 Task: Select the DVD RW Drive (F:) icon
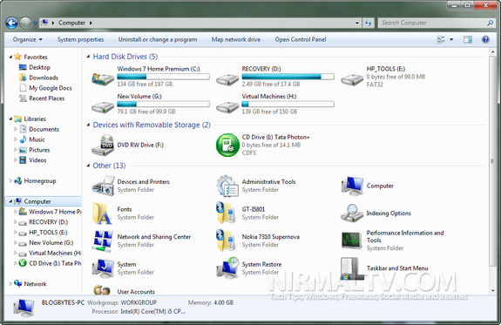tap(103, 145)
